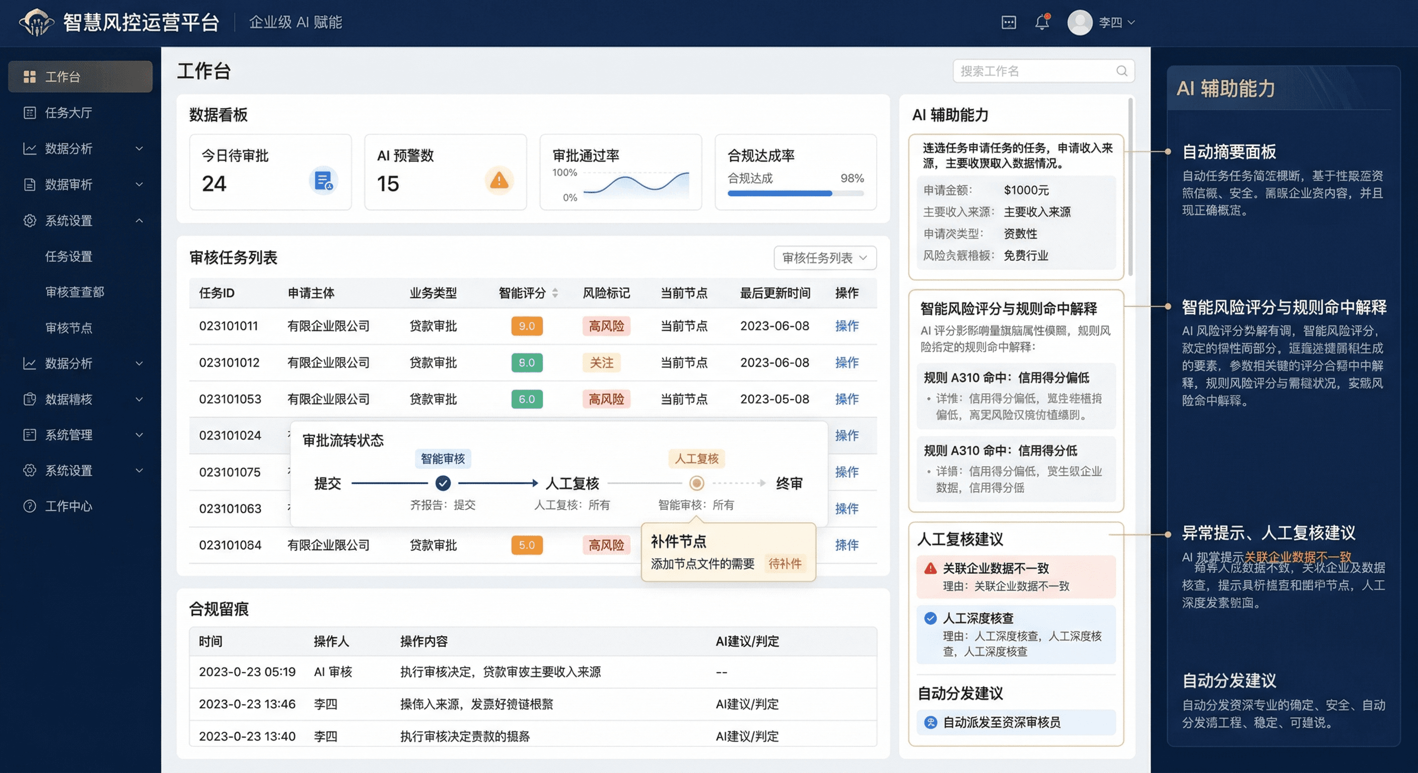The width and height of the screenshot is (1418, 773).
Task: Open the message icon in the header
Action: click(x=1009, y=23)
